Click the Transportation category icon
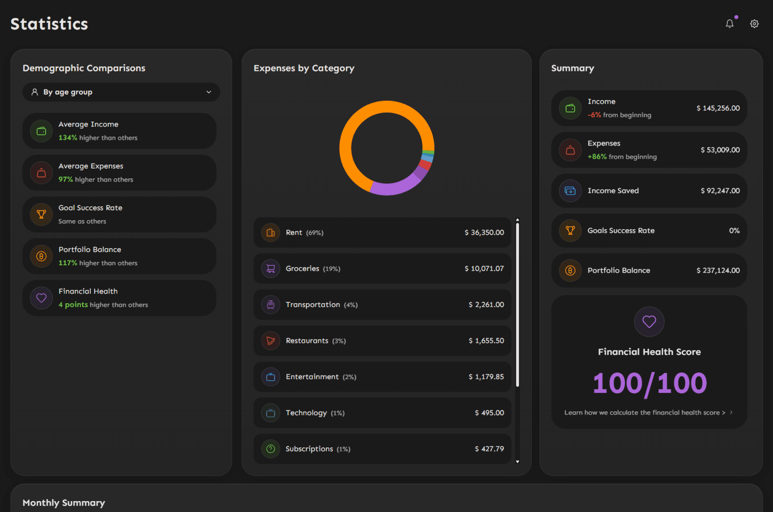Screen dimensions: 773x512 pyautogui.click(x=271, y=305)
